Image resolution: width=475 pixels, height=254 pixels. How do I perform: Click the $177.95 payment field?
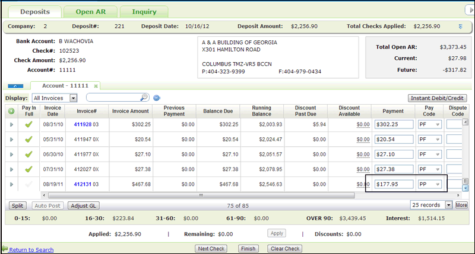[x=394, y=184]
